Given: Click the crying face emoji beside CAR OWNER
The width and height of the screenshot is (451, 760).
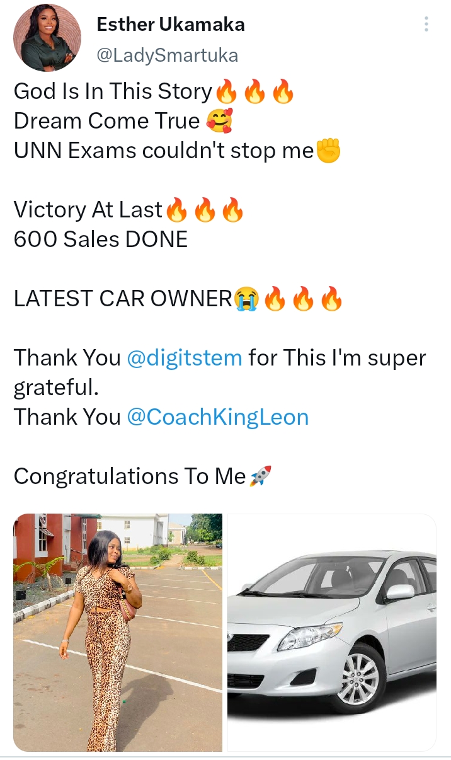Looking at the screenshot, I should tap(246, 299).
